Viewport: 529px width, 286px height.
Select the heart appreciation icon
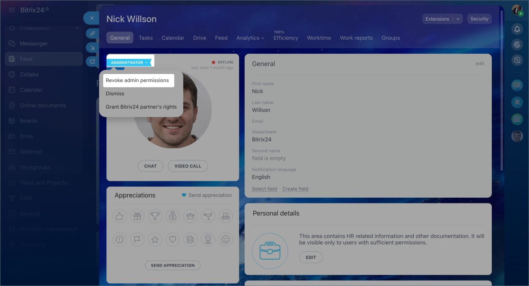click(x=173, y=239)
